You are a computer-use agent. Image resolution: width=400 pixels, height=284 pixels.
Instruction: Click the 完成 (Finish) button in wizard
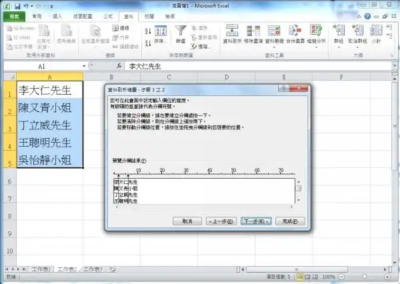coord(290,221)
